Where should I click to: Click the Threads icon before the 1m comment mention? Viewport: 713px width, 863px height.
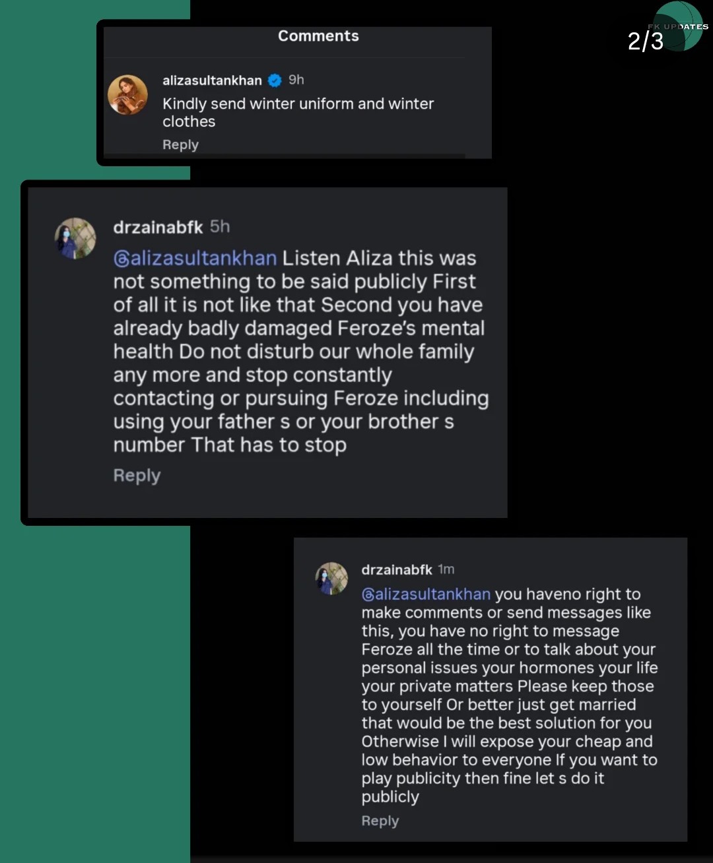[x=368, y=594]
